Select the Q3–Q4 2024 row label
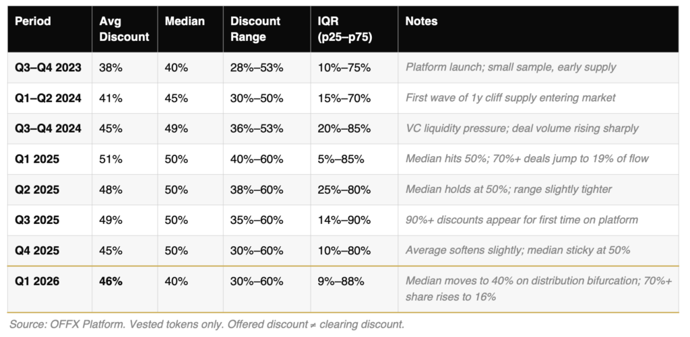The image size is (690, 337). pos(48,128)
